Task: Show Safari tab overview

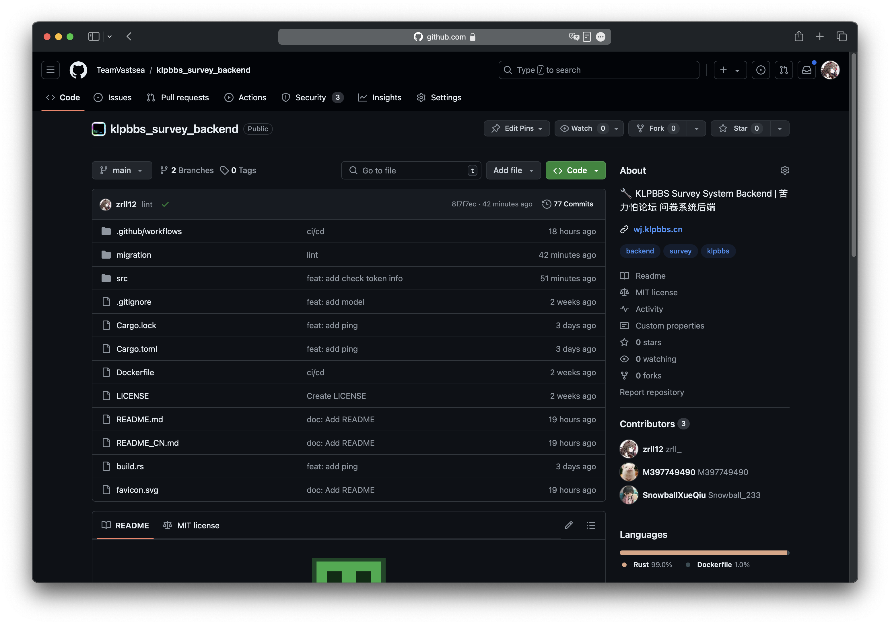Action: pyautogui.click(x=841, y=36)
